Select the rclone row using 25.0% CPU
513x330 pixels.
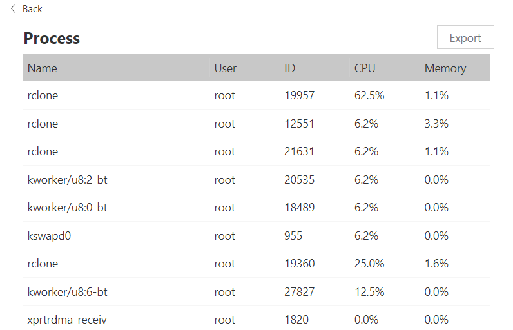[x=43, y=264]
